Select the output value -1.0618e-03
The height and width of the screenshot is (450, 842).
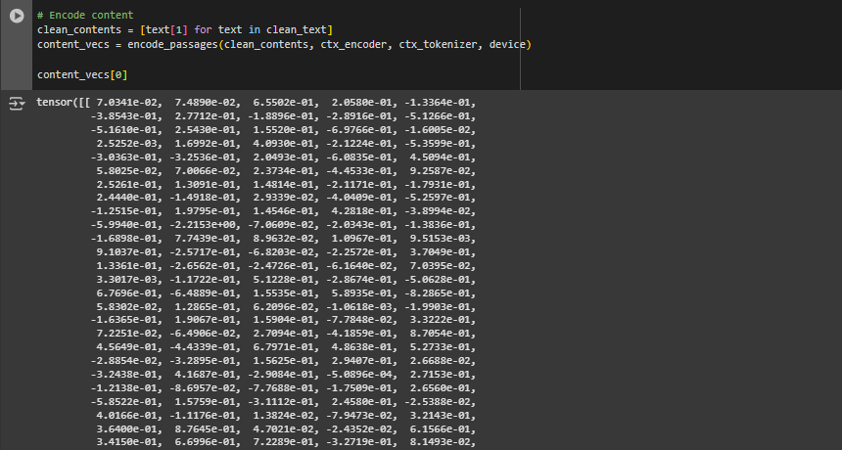tap(358, 307)
